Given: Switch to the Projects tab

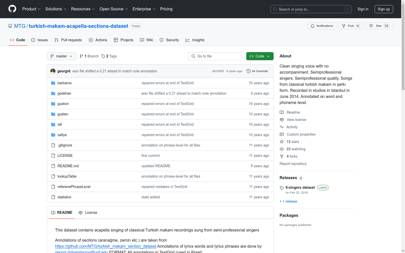Looking at the screenshot, I should 124,40.
